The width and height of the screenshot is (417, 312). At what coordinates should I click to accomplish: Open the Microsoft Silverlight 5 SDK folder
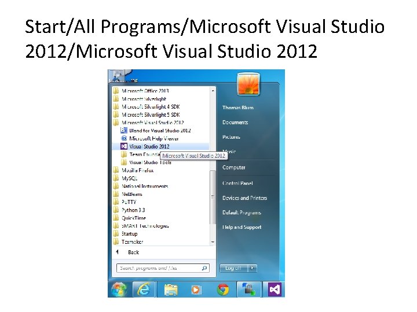pyautogui.click(x=147, y=114)
